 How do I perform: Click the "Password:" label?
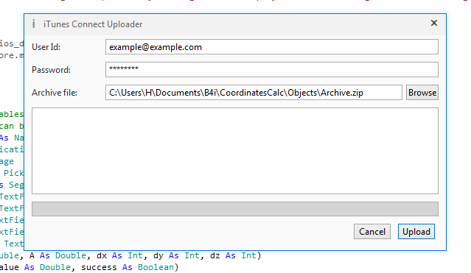[51, 70]
